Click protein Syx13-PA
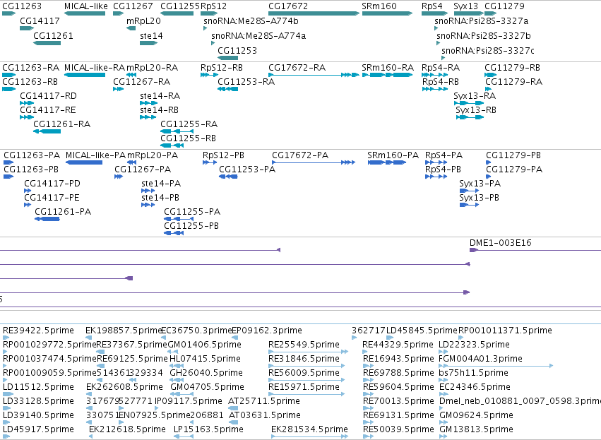The height and width of the screenshot is (440, 601). [x=480, y=183]
